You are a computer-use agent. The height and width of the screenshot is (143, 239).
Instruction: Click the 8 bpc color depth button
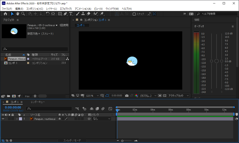pyautogui.click(x=27, y=96)
